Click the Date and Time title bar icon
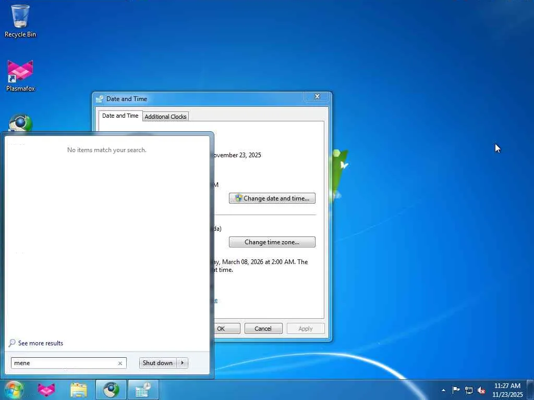This screenshot has height=400, width=534. (100, 99)
